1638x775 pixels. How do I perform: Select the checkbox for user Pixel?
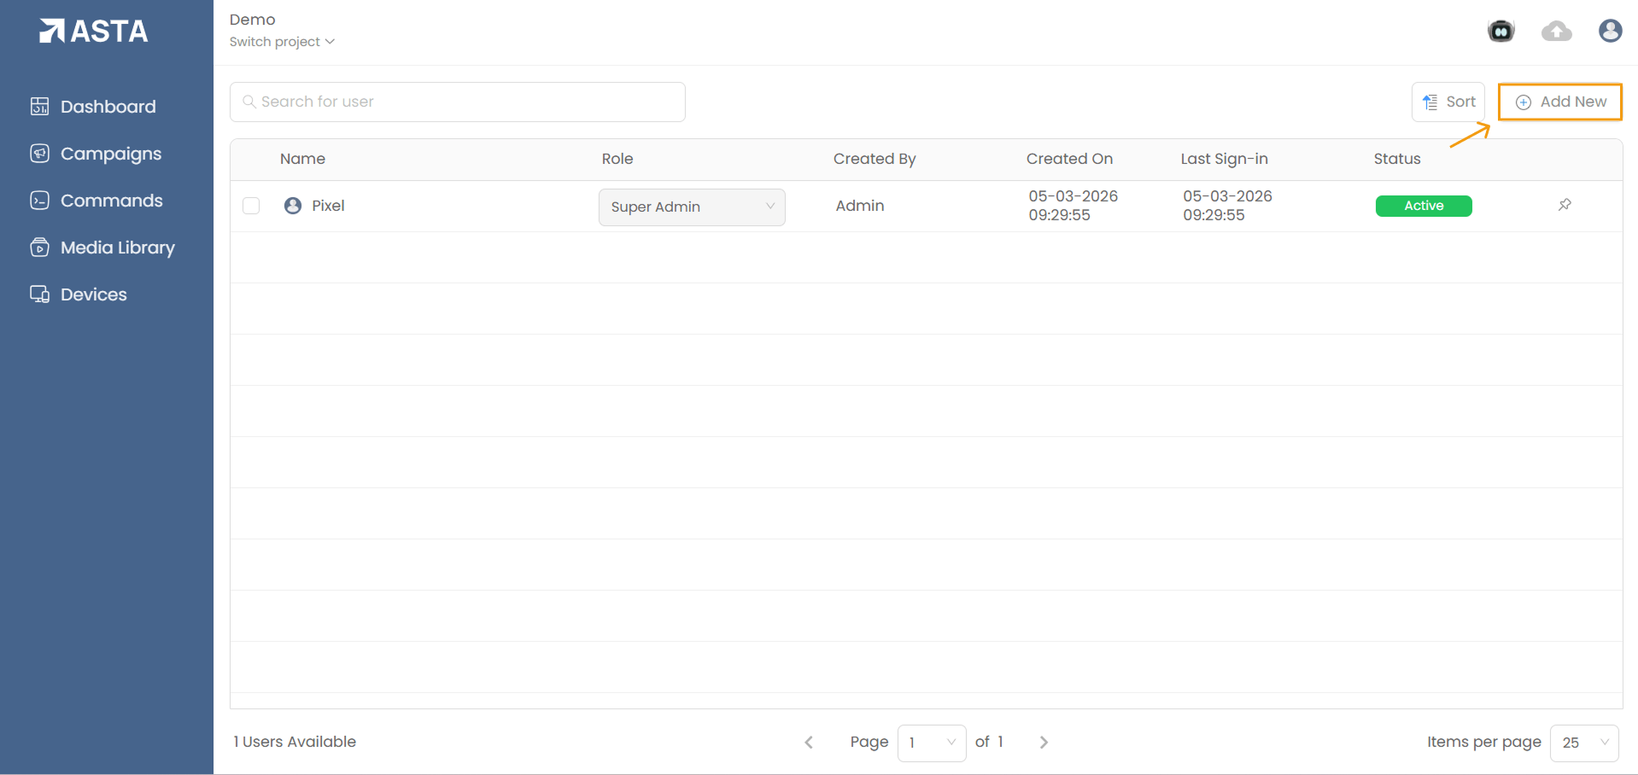point(251,206)
